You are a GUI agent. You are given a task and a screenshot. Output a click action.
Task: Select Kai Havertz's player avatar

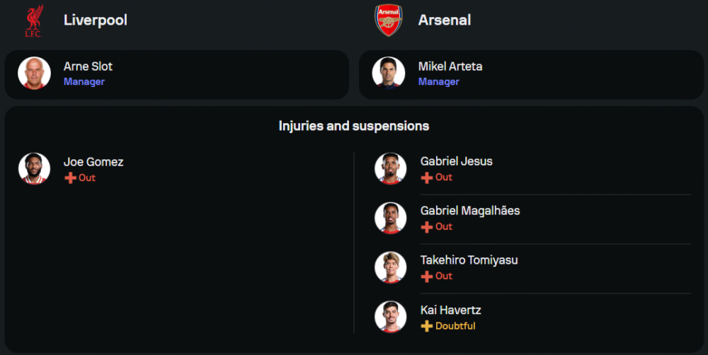tap(390, 317)
